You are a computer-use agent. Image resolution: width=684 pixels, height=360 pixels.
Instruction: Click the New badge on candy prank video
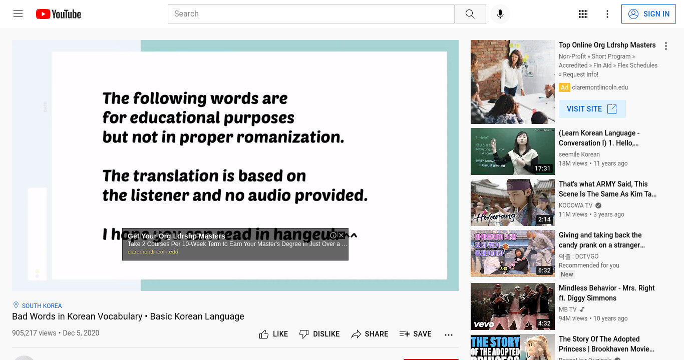(x=567, y=274)
